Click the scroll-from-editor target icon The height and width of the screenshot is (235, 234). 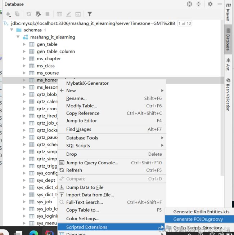click(x=189, y=4)
